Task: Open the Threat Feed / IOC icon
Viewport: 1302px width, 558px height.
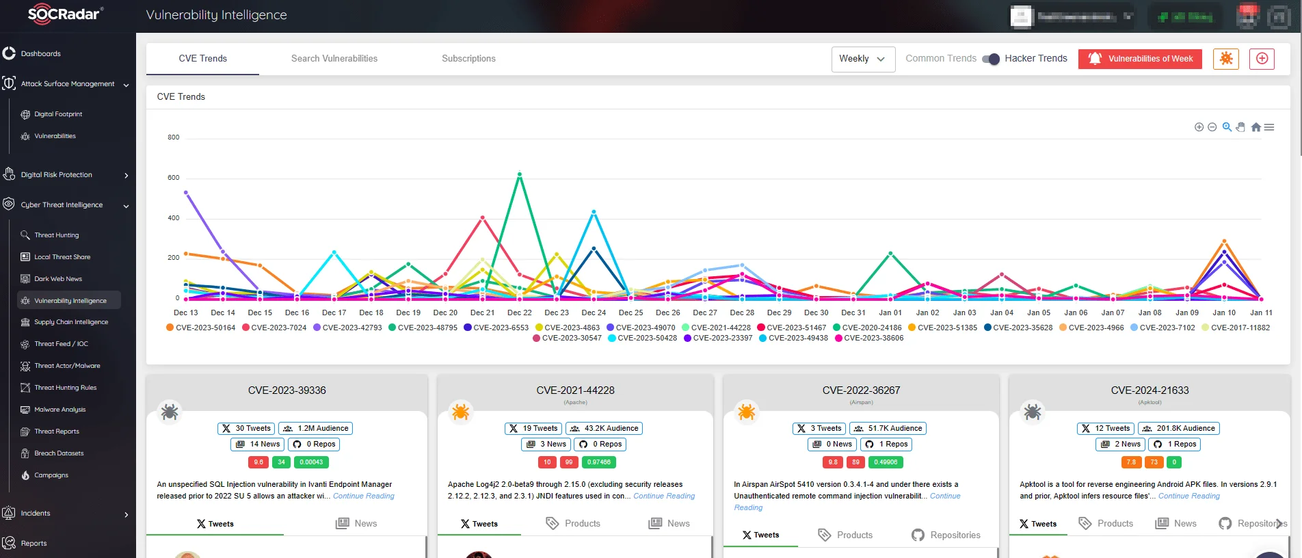Action: (x=25, y=344)
